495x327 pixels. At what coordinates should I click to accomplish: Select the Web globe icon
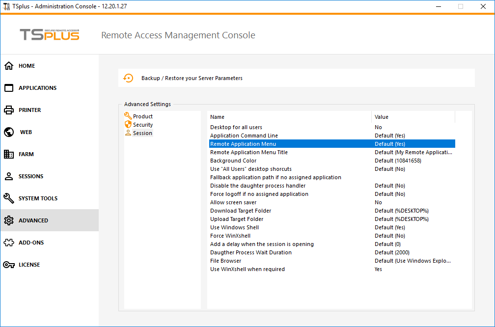pos(9,132)
